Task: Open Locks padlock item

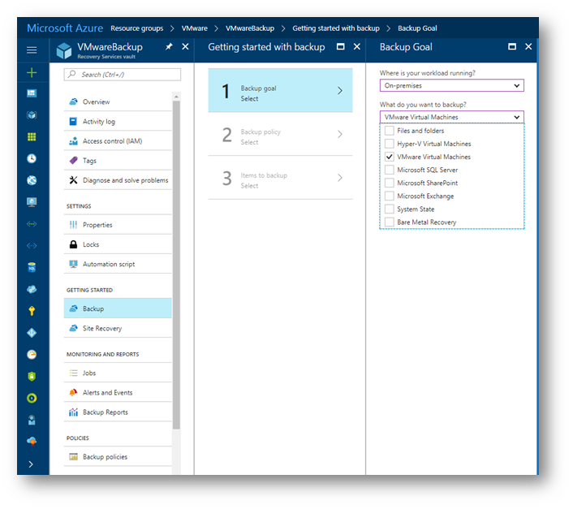Action: point(74,244)
